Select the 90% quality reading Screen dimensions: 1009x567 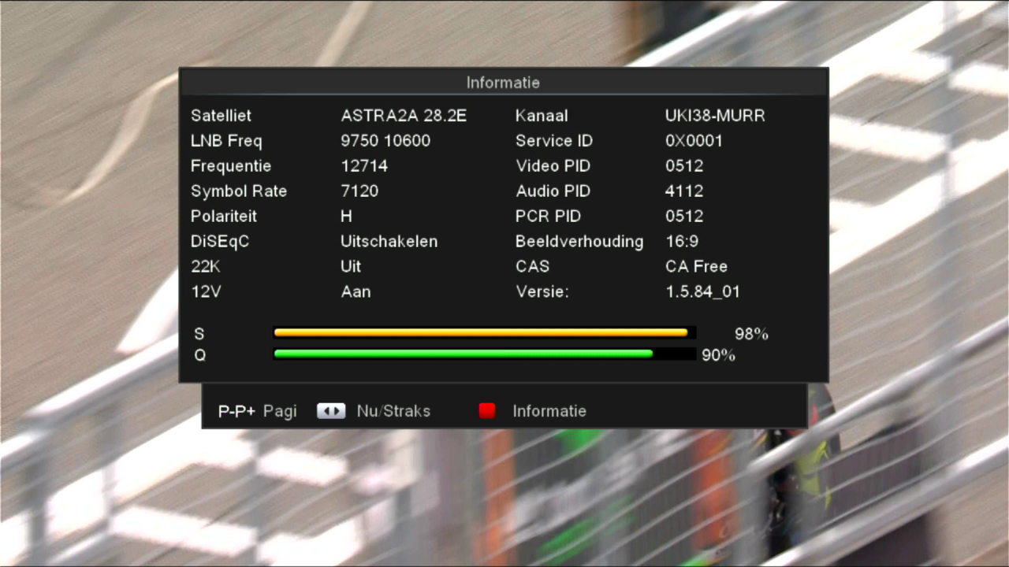[x=718, y=355]
